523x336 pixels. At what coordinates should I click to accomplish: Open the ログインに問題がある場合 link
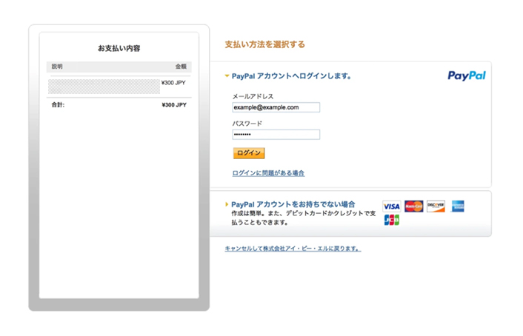268,173
